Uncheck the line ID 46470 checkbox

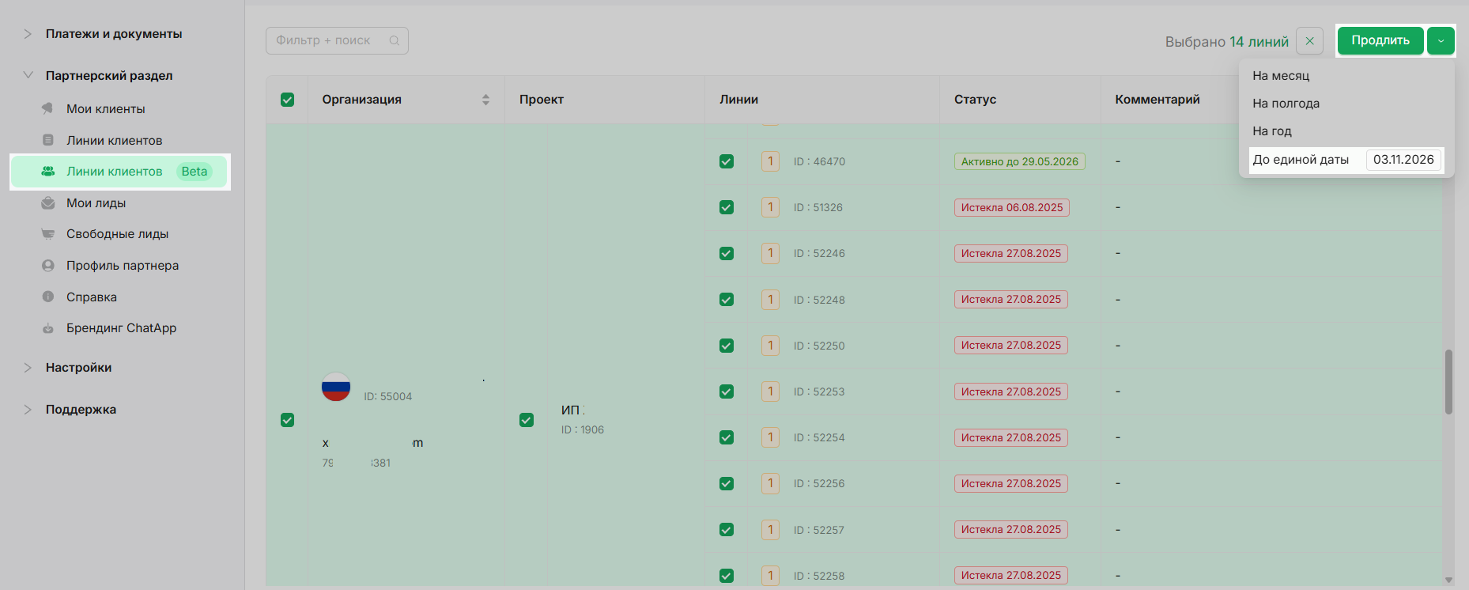point(726,161)
